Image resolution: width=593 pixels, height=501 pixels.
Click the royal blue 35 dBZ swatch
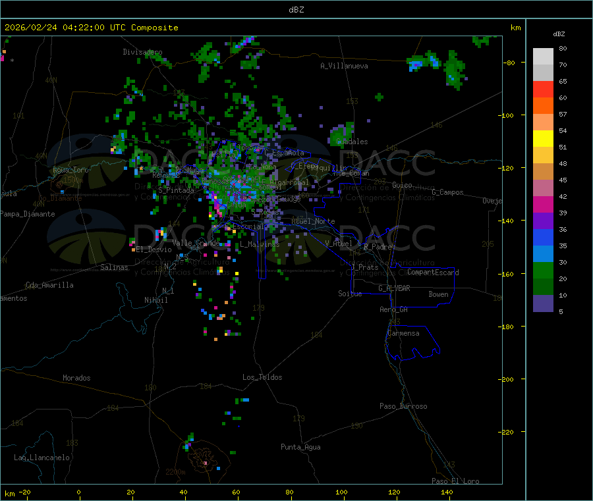point(543,237)
